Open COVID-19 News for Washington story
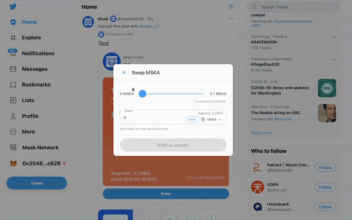The width and height of the screenshot is (352, 220). point(280,90)
